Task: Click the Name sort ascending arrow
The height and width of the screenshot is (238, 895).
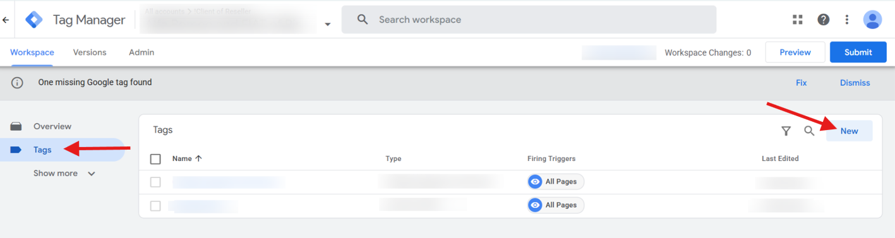Action: [x=198, y=158]
